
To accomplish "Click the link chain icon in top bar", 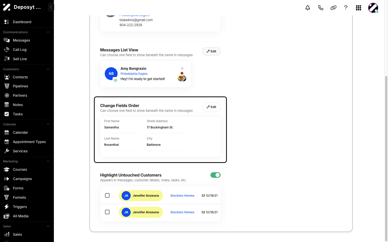I will (333, 8).
